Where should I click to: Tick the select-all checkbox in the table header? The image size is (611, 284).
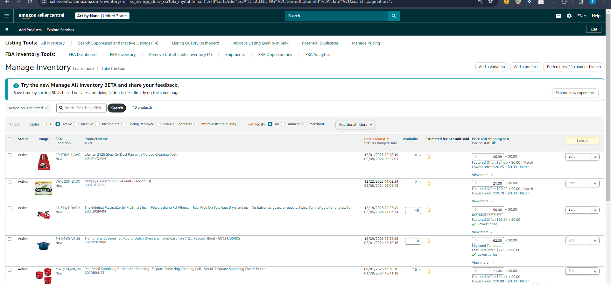[x=10, y=139]
